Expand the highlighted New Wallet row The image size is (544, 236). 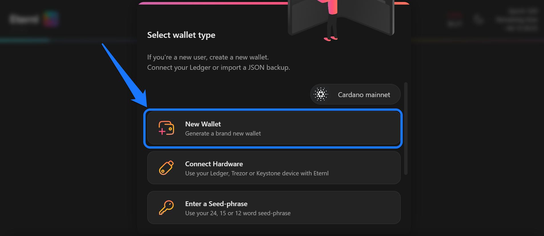click(x=273, y=128)
